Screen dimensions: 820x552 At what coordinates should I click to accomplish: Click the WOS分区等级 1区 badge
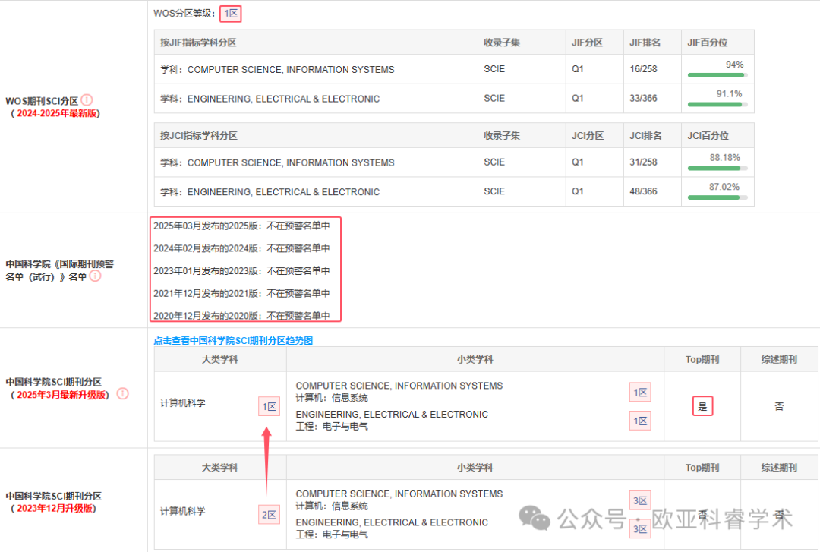click(231, 14)
